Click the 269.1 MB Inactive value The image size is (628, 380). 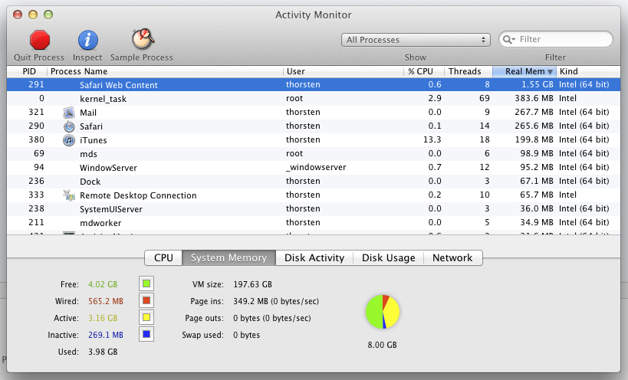(x=106, y=335)
